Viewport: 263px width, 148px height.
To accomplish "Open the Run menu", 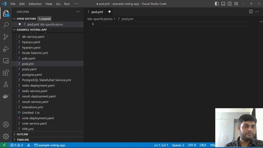I will (67, 4).
